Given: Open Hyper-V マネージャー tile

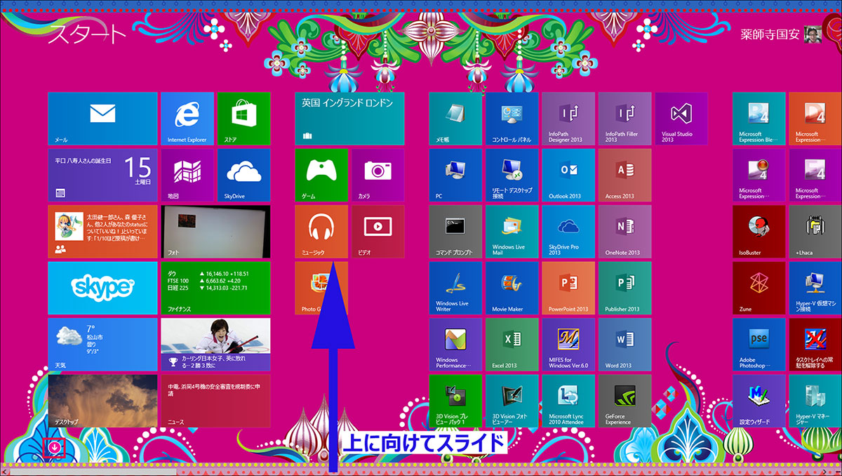Looking at the screenshot, I should (815, 401).
